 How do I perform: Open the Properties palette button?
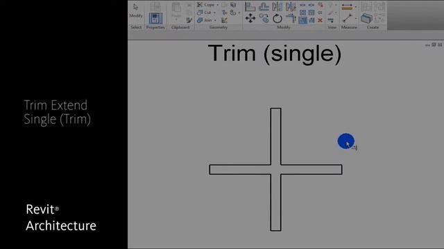[x=155, y=19]
